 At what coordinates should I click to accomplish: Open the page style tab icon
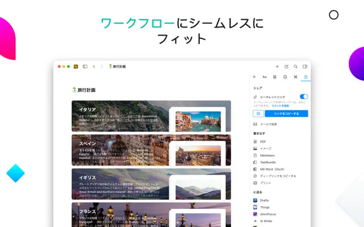pyautogui.click(x=275, y=77)
